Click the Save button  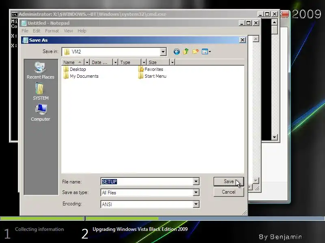(x=229, y=181)
